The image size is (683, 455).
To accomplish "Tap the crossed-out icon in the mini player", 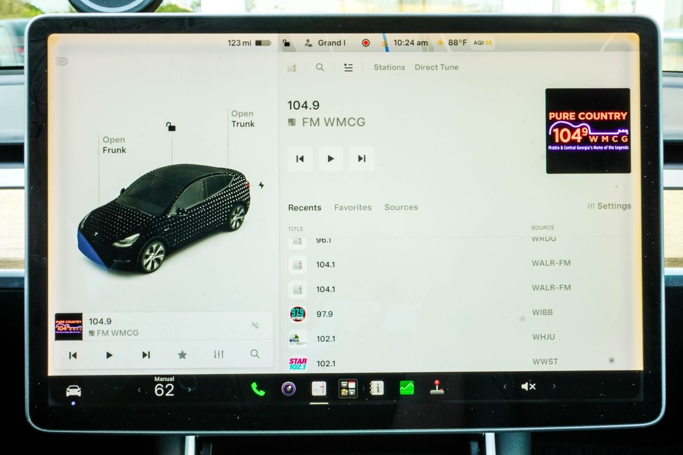I will pos(255,325).
